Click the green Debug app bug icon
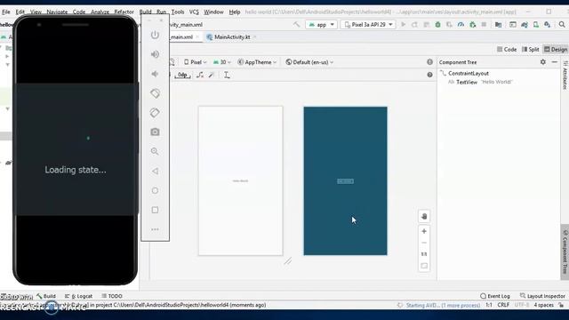Viewport: 569px width, 320px height. (x=438, y=25)
